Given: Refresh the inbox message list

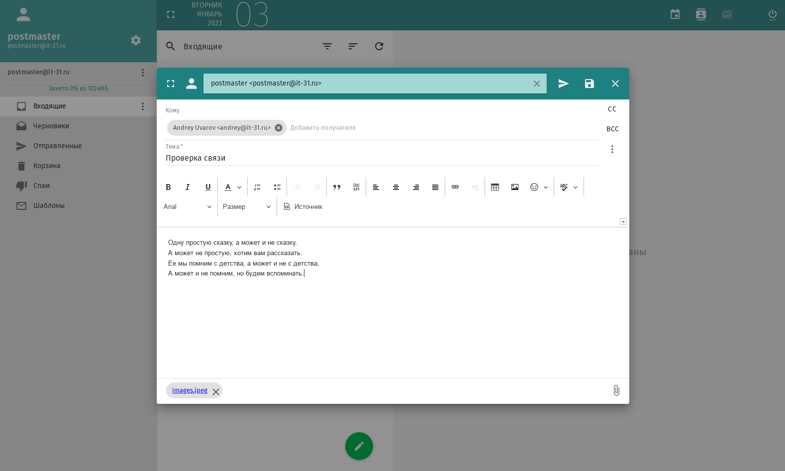Looking at the screenshot, I should (x=379, y=46).
